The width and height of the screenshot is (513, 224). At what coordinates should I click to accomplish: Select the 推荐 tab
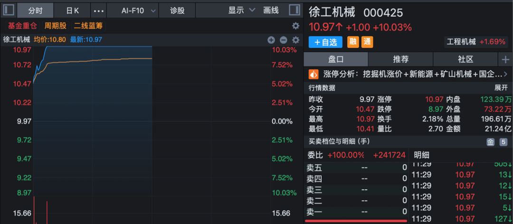[400, 59]
